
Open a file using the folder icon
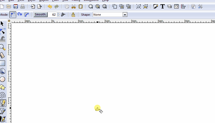(x=9, y=6)
